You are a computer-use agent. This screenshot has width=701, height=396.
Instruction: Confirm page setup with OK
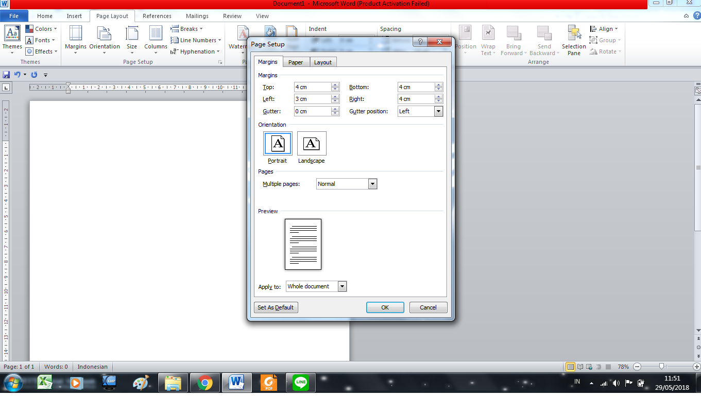click(385, 307)
